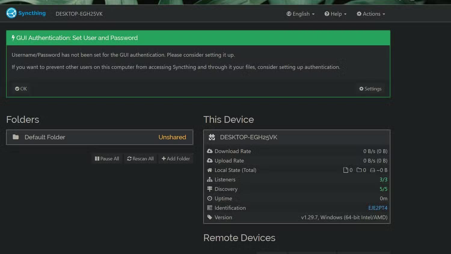Click the Remote Devices heading

click(x=239, y=238)
